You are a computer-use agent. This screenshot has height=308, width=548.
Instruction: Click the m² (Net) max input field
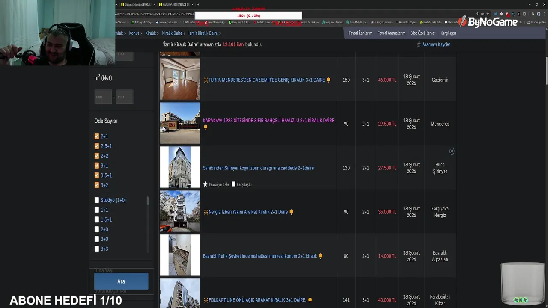click(x=125, y=97)
